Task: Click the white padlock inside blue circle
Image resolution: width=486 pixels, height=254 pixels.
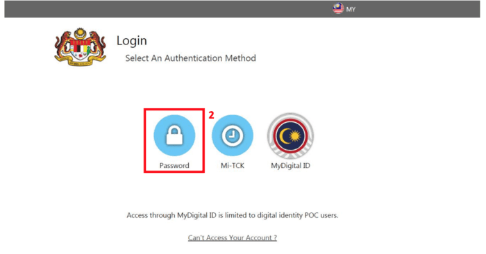Action: click(x=174, y=135)
